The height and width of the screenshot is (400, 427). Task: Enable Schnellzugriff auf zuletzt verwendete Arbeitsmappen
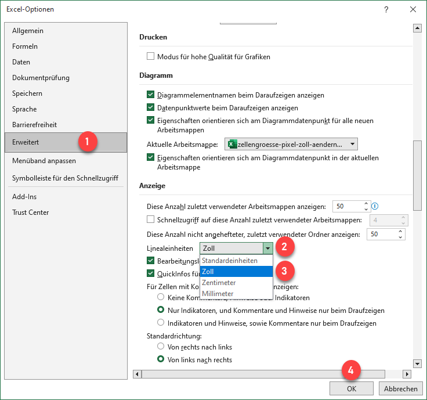click(x=151, y=219)
